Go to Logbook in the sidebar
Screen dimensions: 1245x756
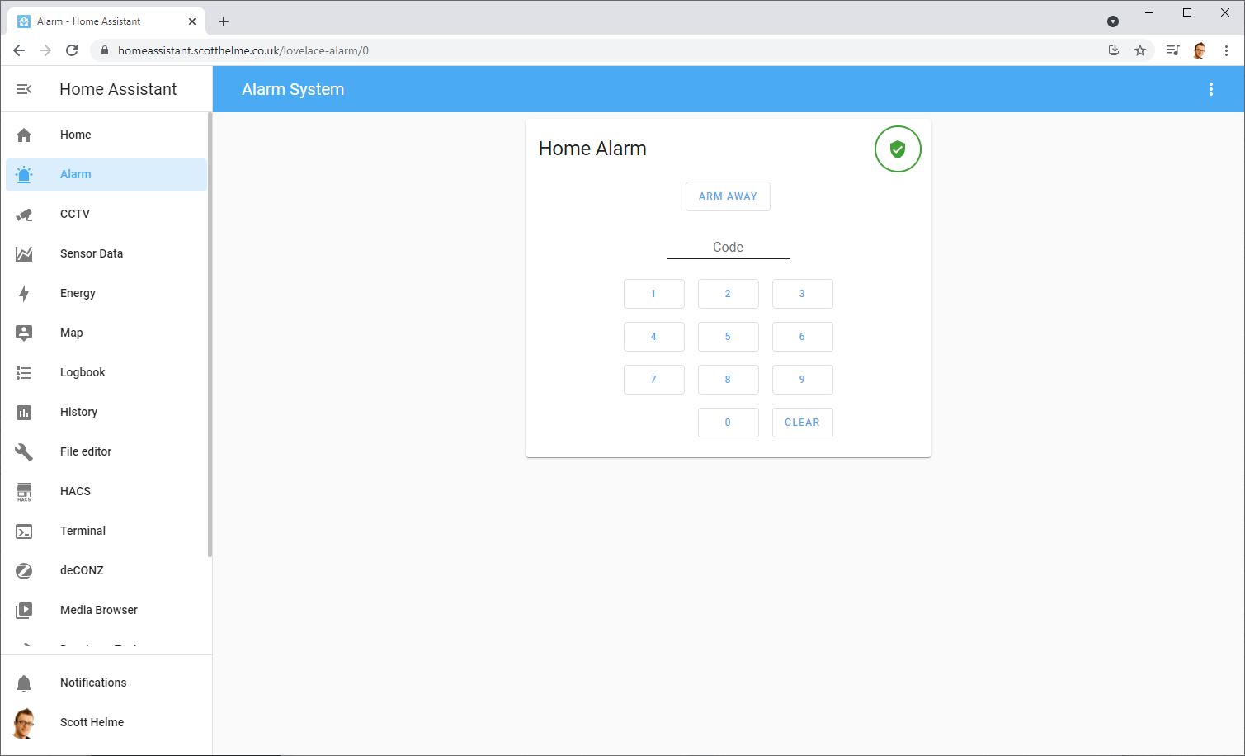click(83, 372)
